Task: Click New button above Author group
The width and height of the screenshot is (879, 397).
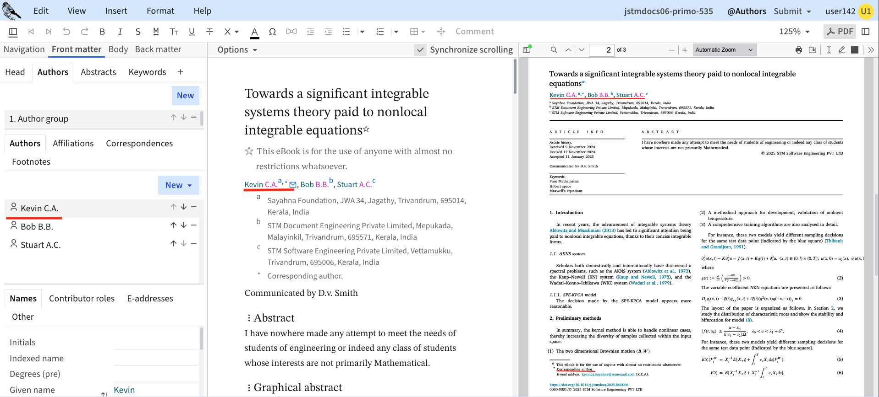Action: coord(185,96)
